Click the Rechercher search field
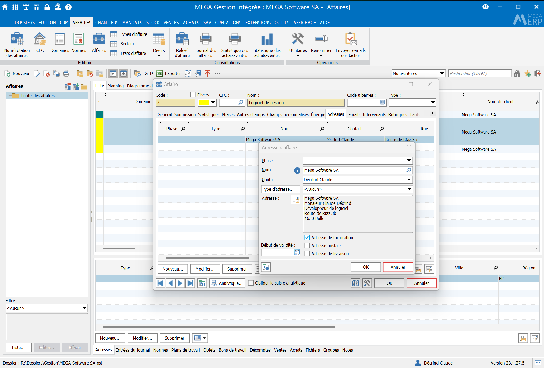The height and width of the screenshot is (368, 544). [480, 73]
